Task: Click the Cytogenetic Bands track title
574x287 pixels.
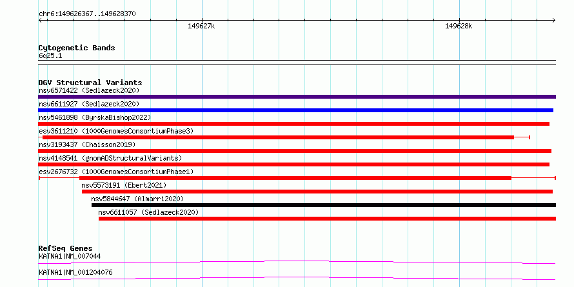Action: point(77,48)
